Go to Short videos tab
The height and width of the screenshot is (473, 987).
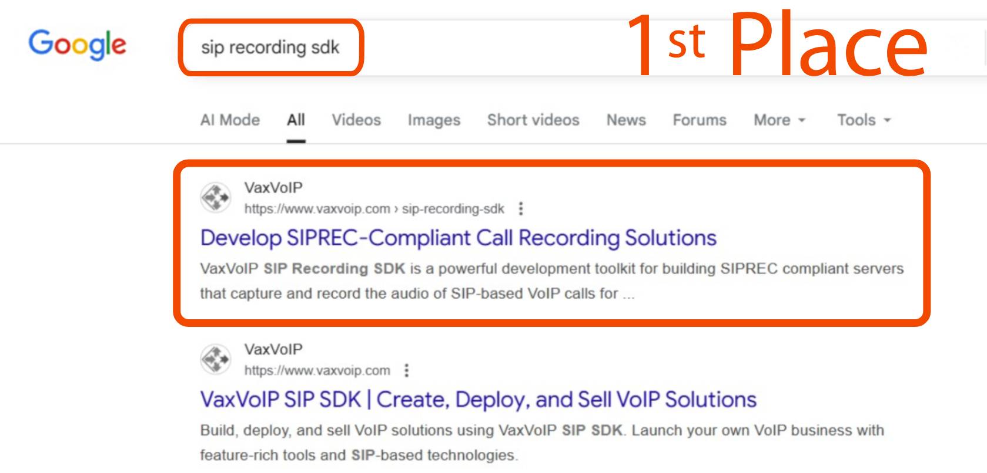[533, 120]
